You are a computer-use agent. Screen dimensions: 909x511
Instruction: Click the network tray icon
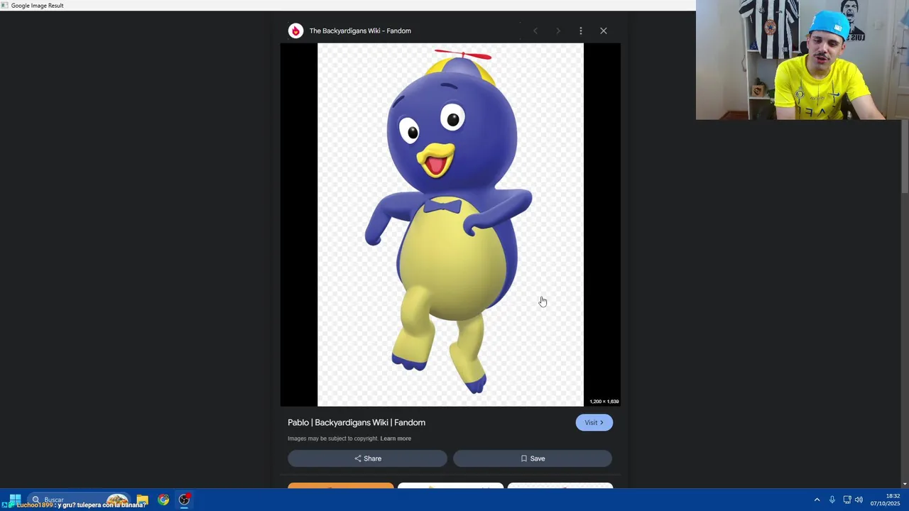[847, 500]
